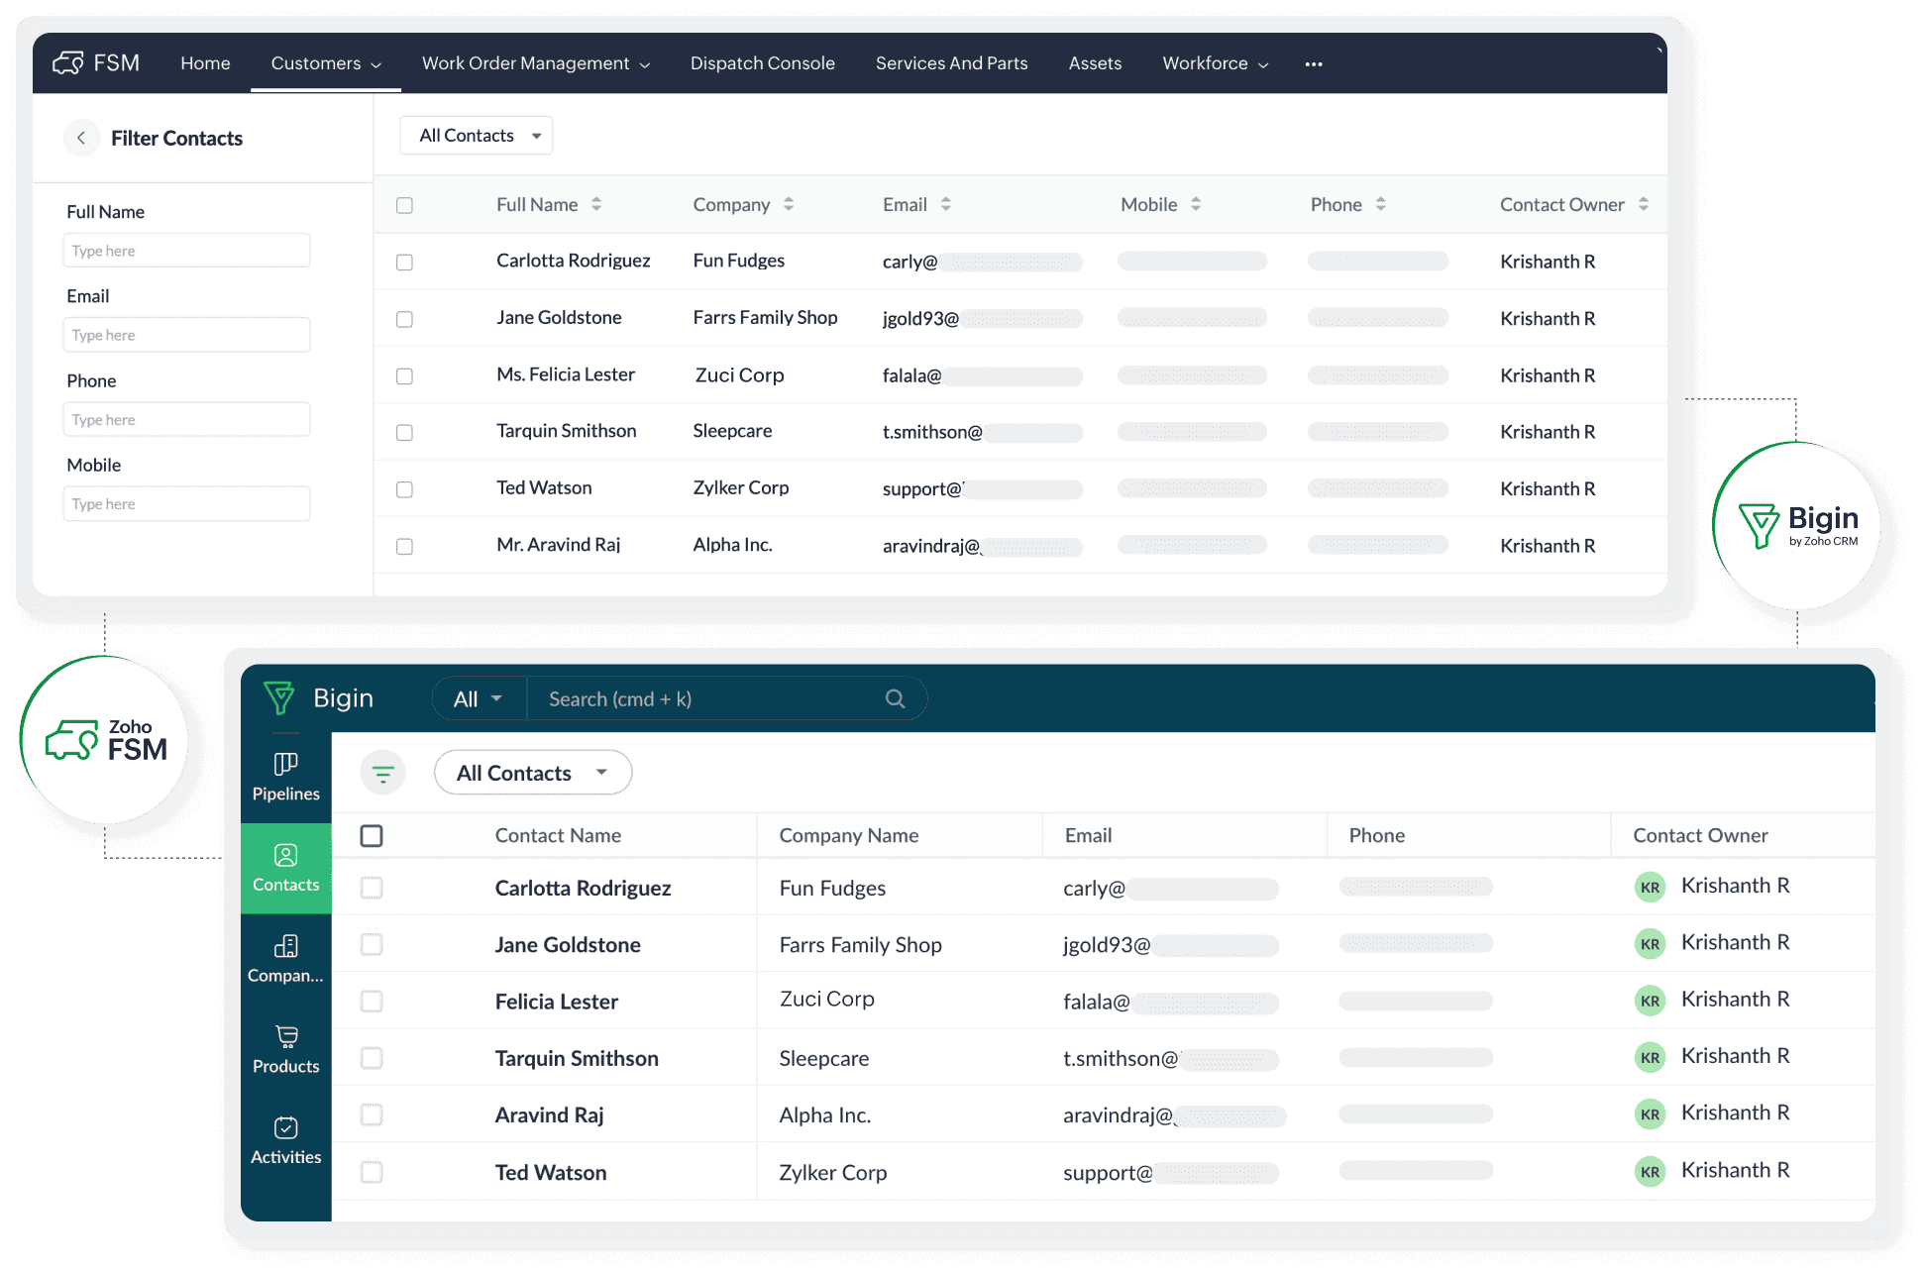This screenshot has width=1924, height=1272.
Task: Open Activities module in Bigin sidebar
Action: point(285,1140)
